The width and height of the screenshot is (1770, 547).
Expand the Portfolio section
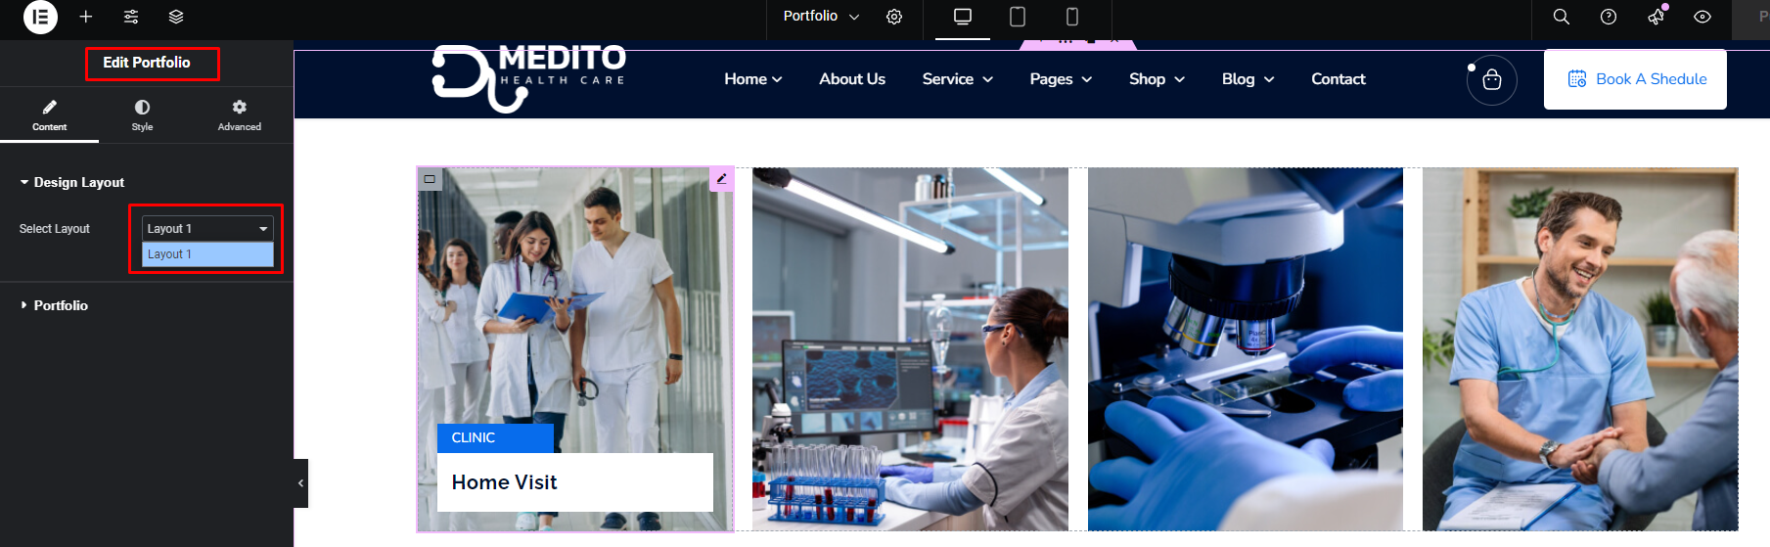click(x=61, y=305)
